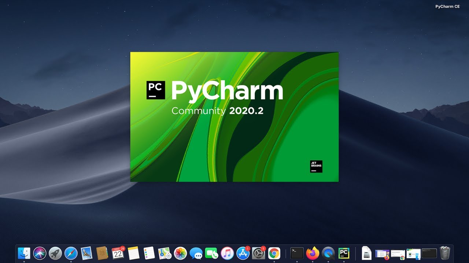Open Photos pinwheel icon in Dock
The width and height of the screenshot is (469, 263).
(181, 253)
